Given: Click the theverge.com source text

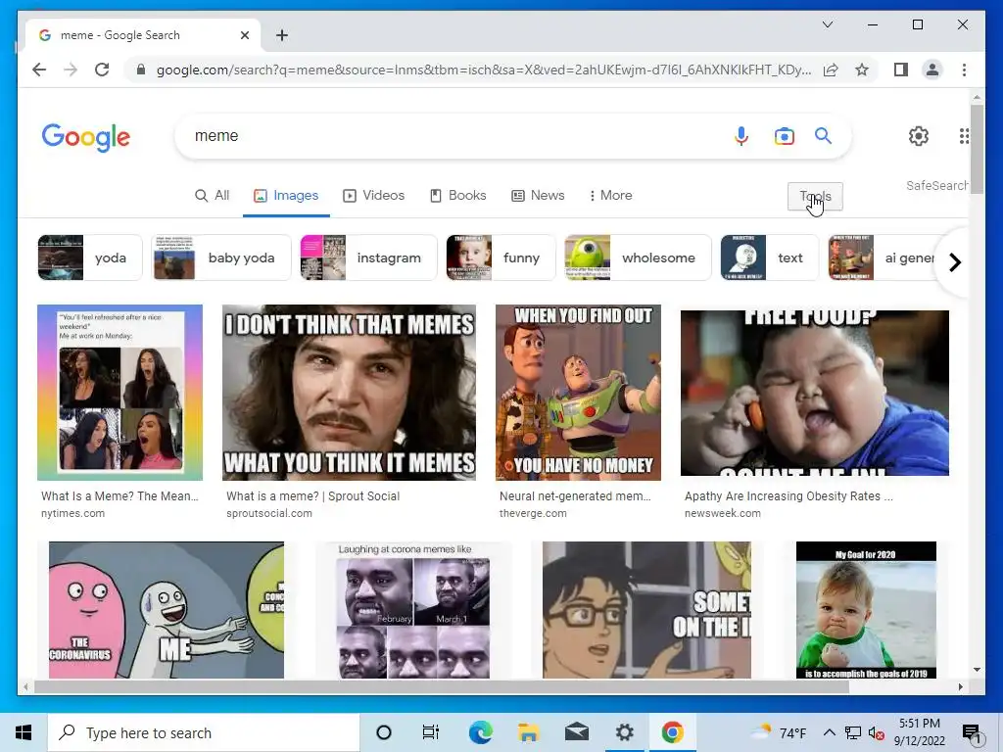Looking at the screenshot, I should tap(533, 513).
